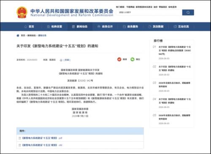Click the breadcrumb home icon

tap(18, 35)
